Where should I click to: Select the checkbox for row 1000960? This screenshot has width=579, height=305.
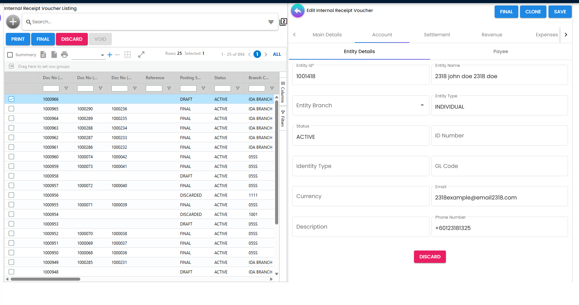(11, 157)
